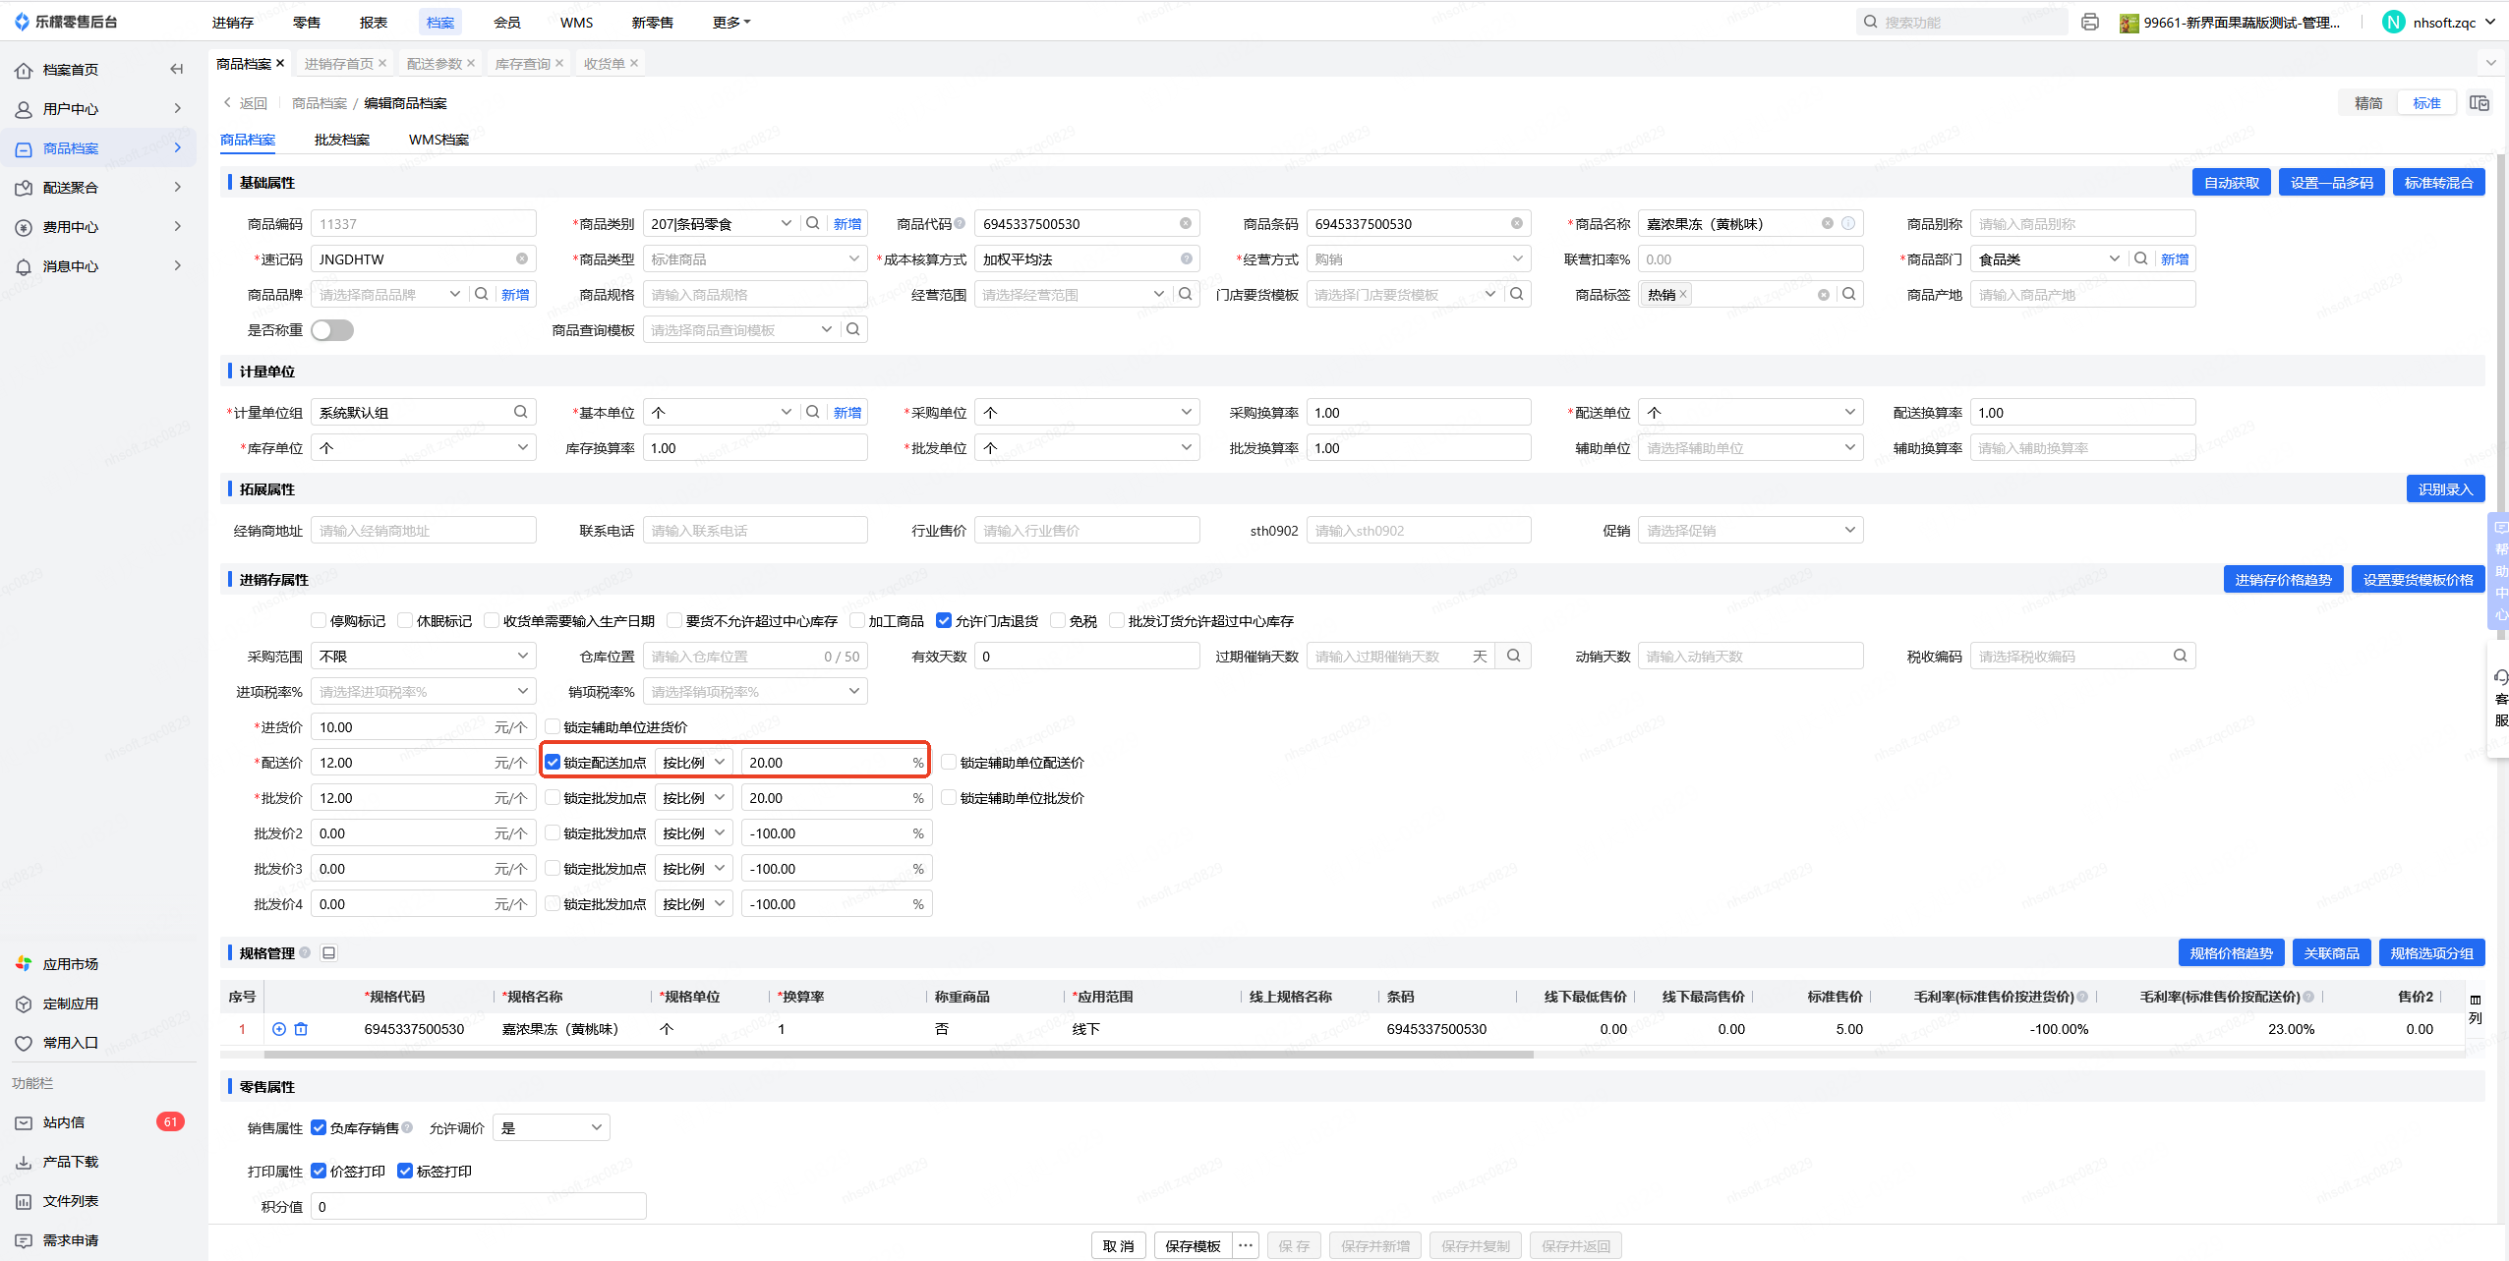The height and width of the screenshot is (1261, 2509).
Task: Open the 允许调价 dropdown
Action: 551,1127
